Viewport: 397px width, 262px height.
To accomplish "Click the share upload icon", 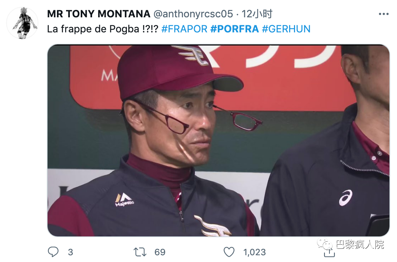I will tap(329, 252).
